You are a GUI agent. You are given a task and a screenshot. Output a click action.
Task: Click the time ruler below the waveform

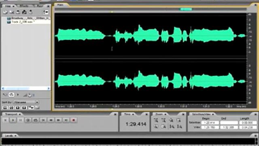point(151,106)
